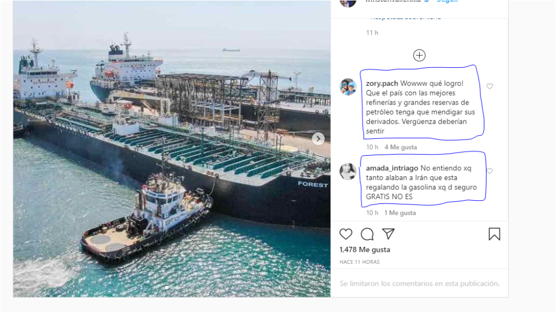Save post with bookmark icon
The width and height of the screenshot is (556, 313).
494,234
